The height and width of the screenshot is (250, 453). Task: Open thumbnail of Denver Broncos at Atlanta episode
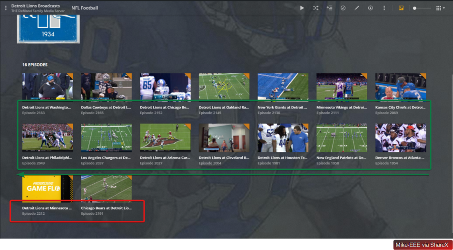pyautogui.click(x=401, y=138)
